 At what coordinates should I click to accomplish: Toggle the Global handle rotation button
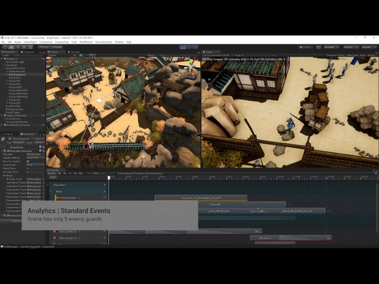57,47
